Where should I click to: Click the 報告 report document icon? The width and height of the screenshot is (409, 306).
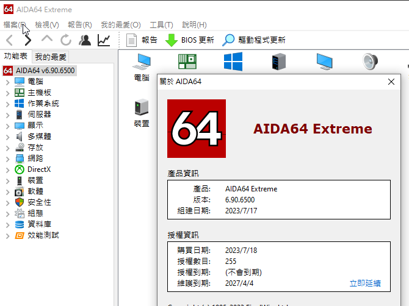point(131,40)
